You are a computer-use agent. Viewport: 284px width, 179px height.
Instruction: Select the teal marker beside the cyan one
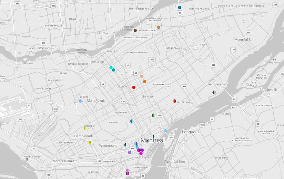coord(114,70)
